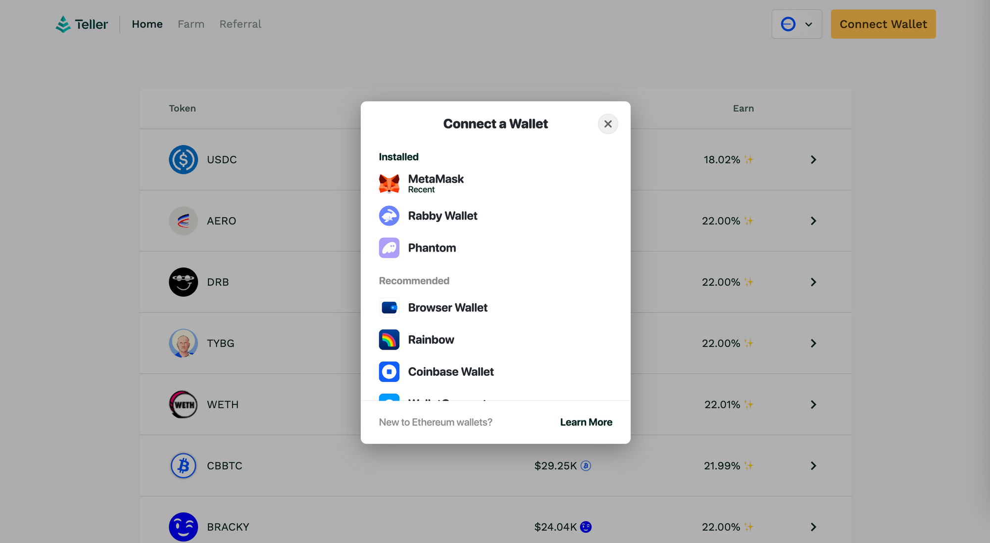The image size is (990, 543).
Task: Click the MetaMask fox icon
Action: tap(389, 183)
